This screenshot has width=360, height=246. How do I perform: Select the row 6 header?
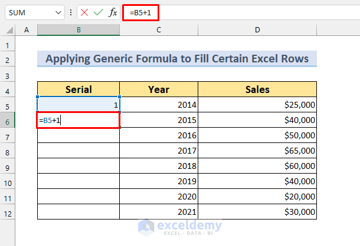pos(8,121)
